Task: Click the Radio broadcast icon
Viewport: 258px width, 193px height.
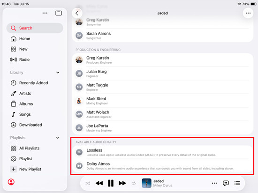Action: pyautogui.click(x=14, y=59)
